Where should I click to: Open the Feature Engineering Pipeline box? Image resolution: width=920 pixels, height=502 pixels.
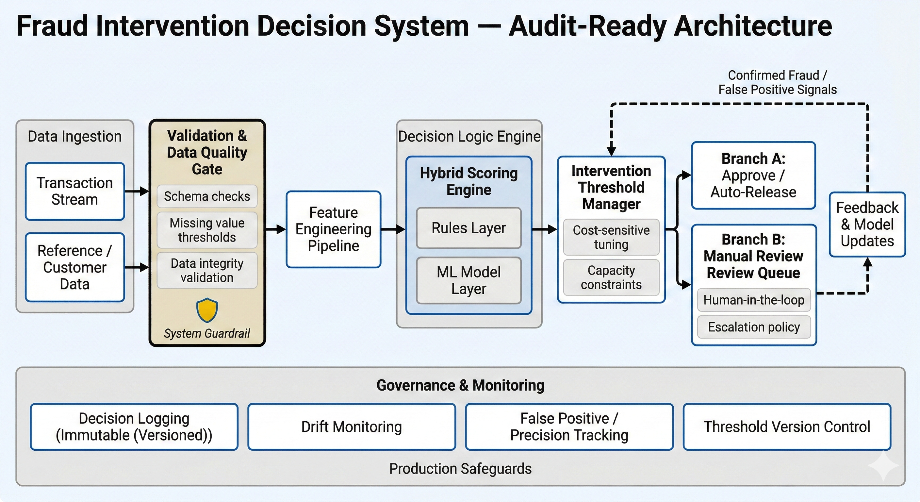pos(334,229)
